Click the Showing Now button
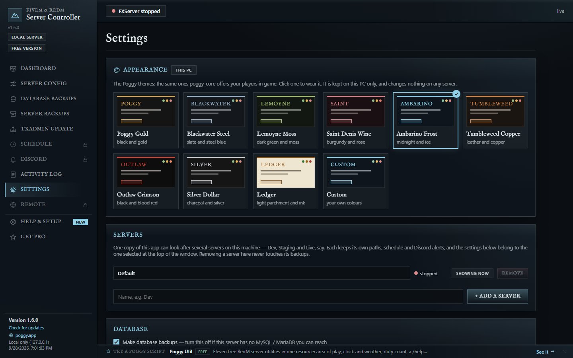Image resolution: width=573 pixels, height=358 pixels. pyautogui.click(x=472, y=273)
